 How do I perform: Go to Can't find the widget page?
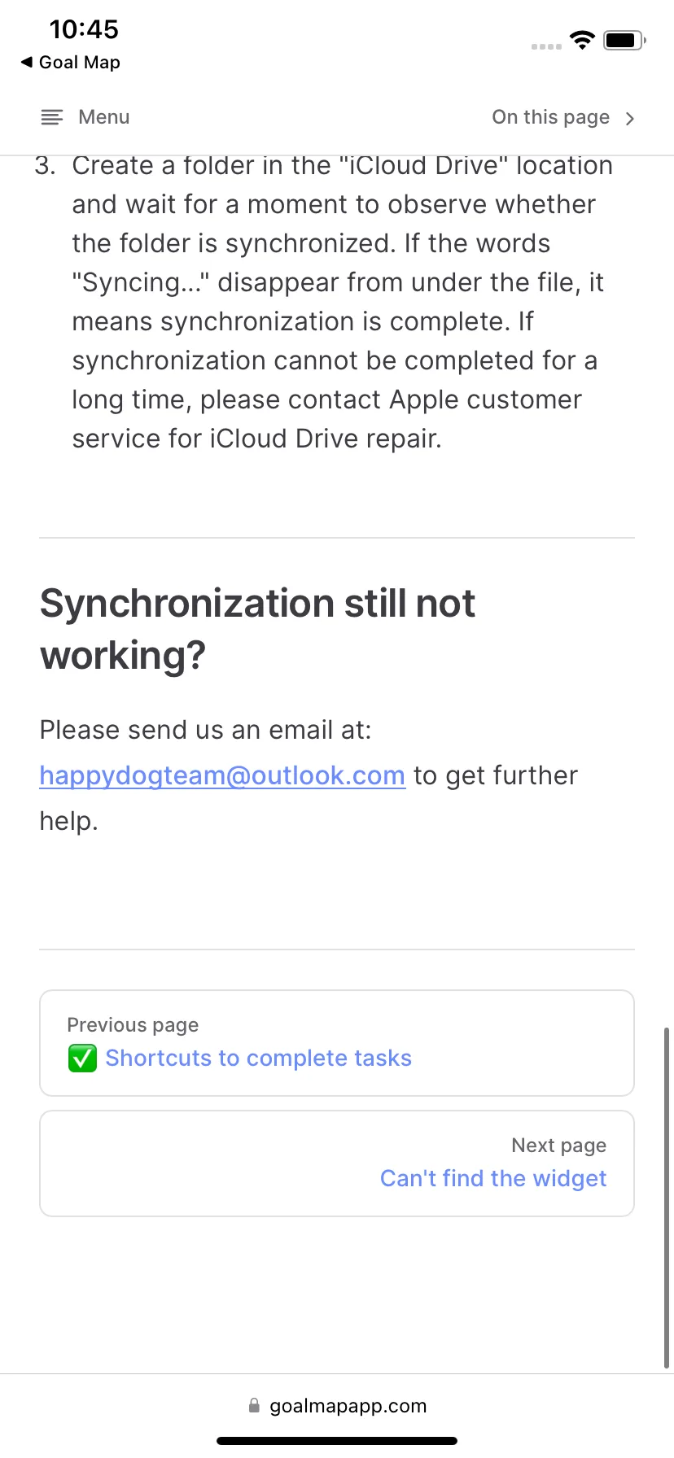tap(493, 1178)
